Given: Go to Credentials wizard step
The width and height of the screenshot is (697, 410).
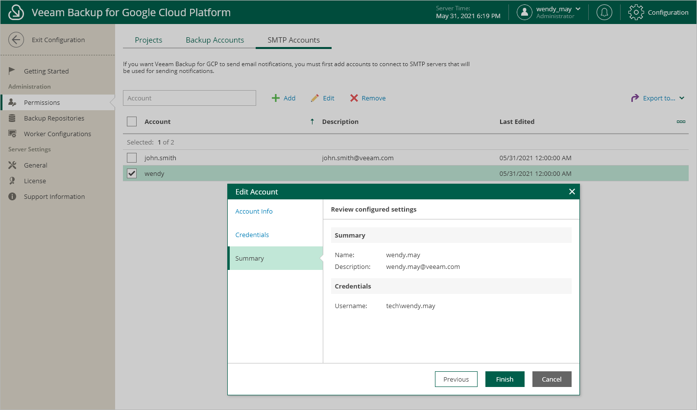Looking at the screenshot, I should click(252, 235).
